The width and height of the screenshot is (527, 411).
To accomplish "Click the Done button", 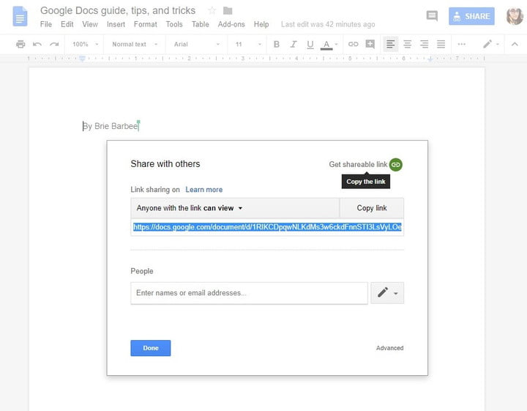I will pyautogui.click(x=151, y=348).
